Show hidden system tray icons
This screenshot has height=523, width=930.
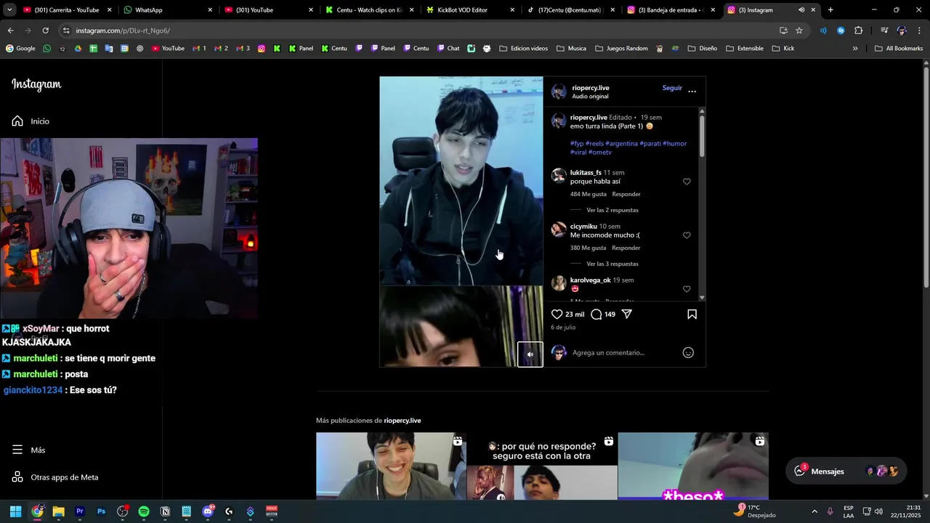814,511
